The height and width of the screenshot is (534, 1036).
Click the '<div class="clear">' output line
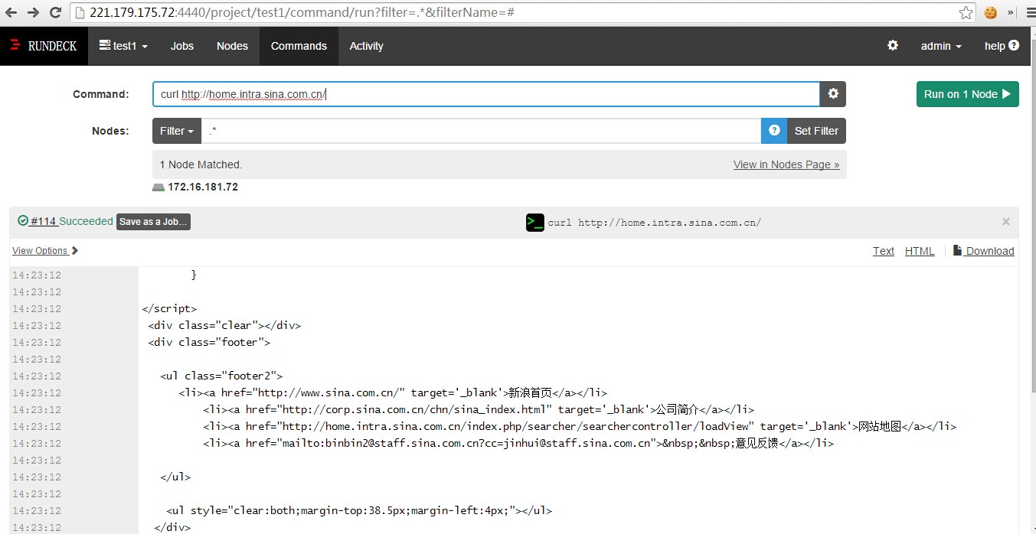tap(224, 325)
